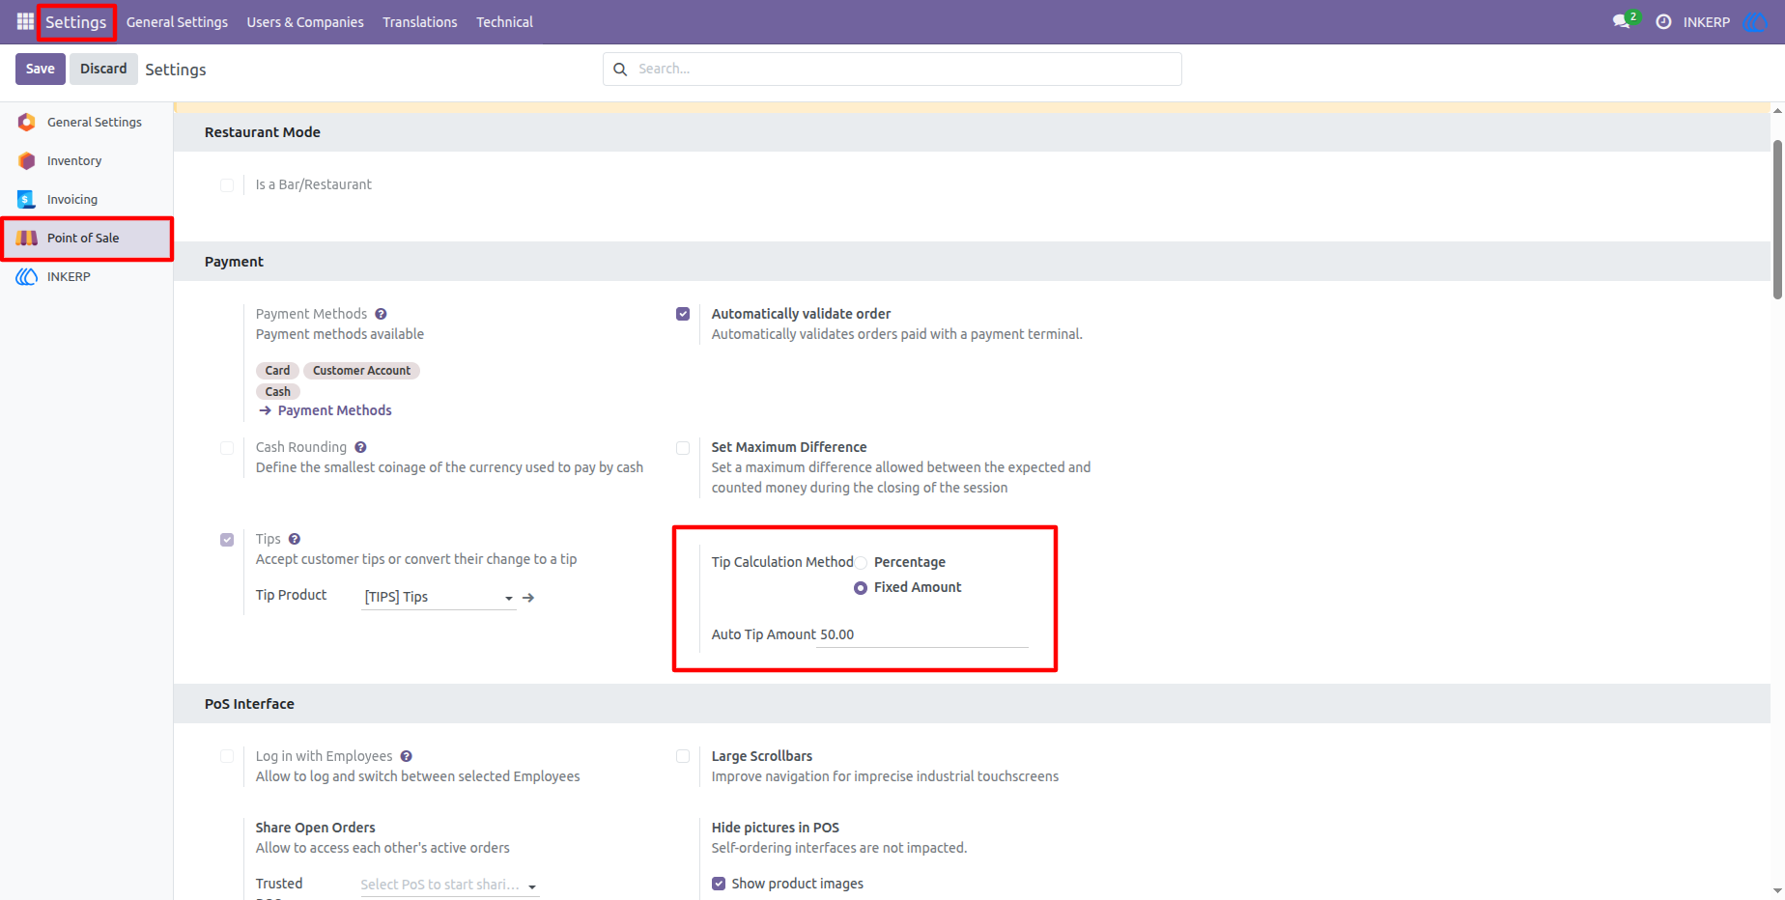Click the search magnifier icon
The width and height of the screenshot is (1785, 900).
tap(620, 69)
